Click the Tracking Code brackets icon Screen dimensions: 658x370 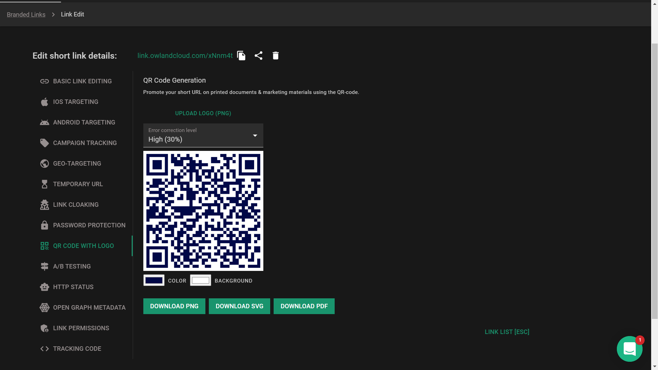tap(45, 349)
